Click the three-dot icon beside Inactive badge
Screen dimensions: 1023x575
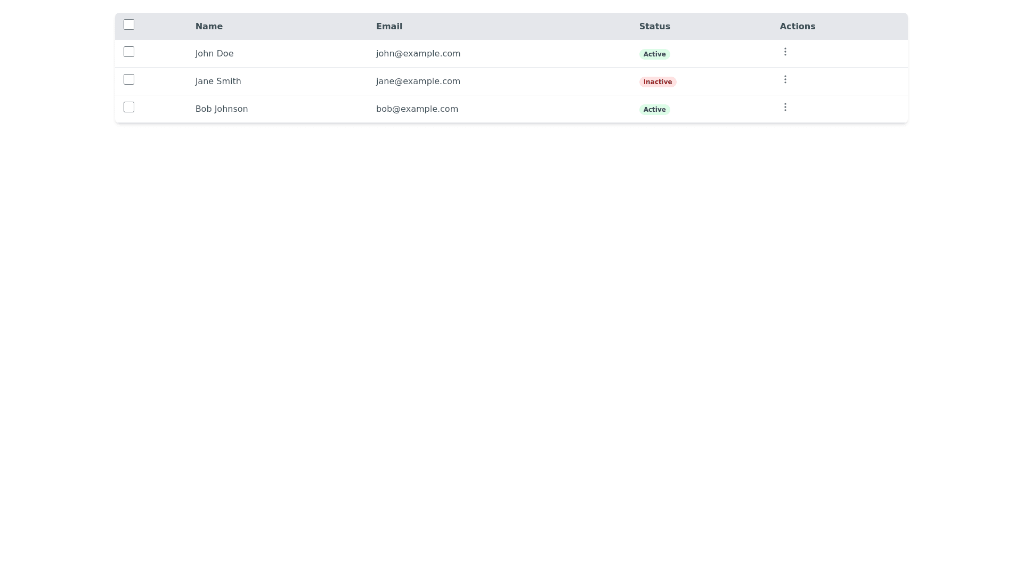(785, 79)
